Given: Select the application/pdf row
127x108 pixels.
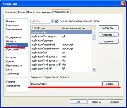Looking at the screenshot, I should click(61, 53).
